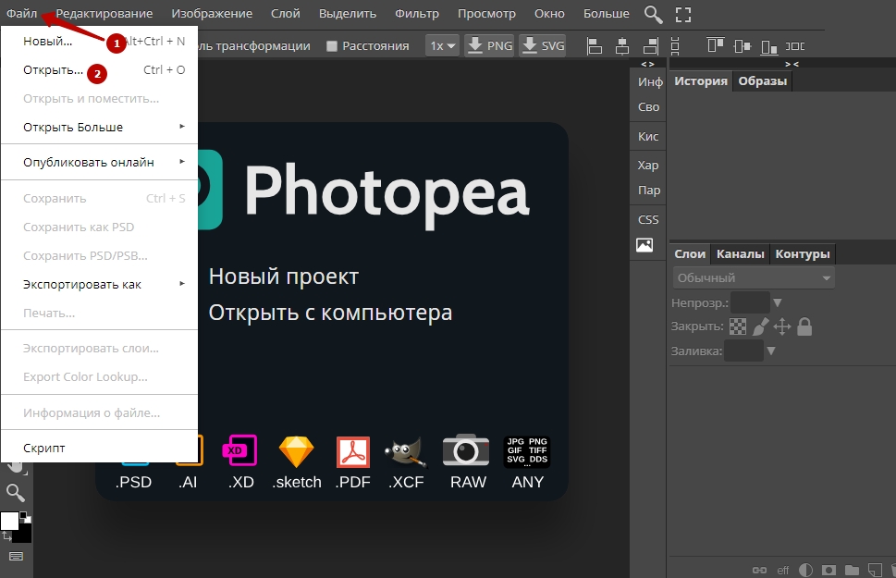Click the search magnifier icon in menu bar
This screenshot has width=896, height=578.
654,14
